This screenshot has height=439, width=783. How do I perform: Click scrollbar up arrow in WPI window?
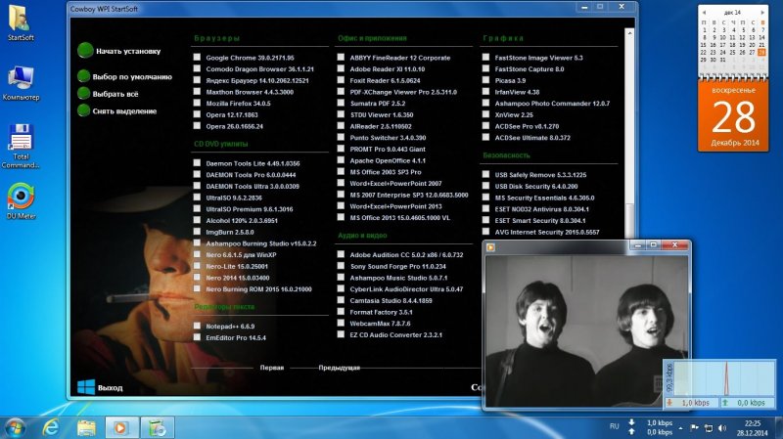pos(629,33)
